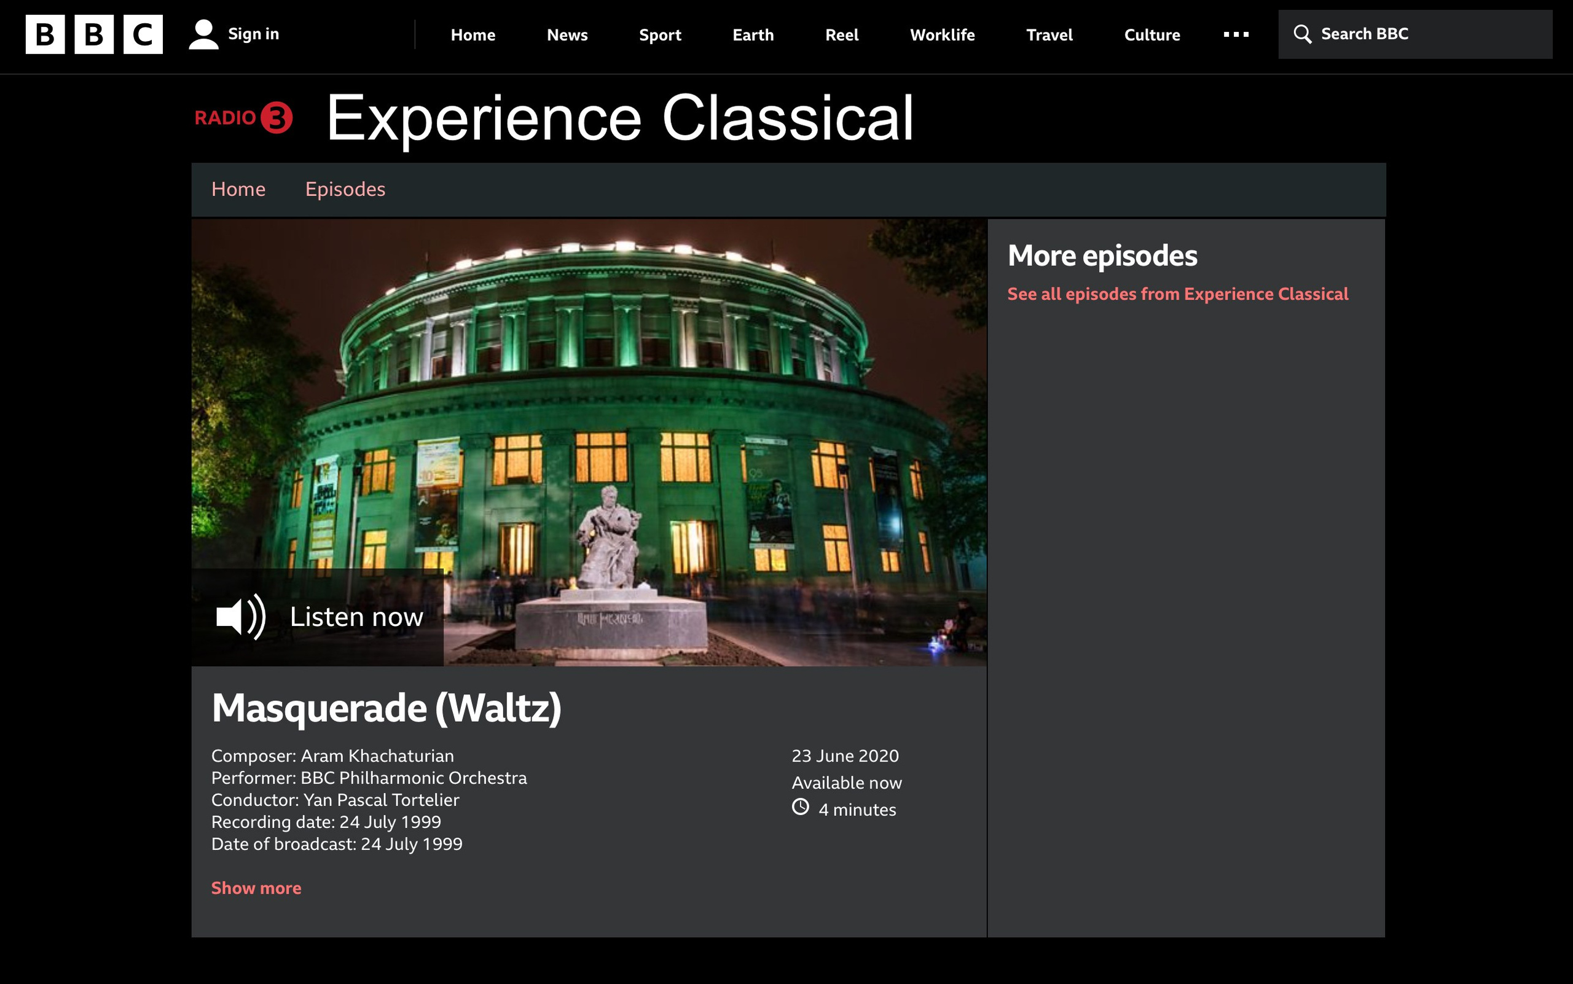
Task: Select Reel in the top navigation
Action: tap(841, 35)
